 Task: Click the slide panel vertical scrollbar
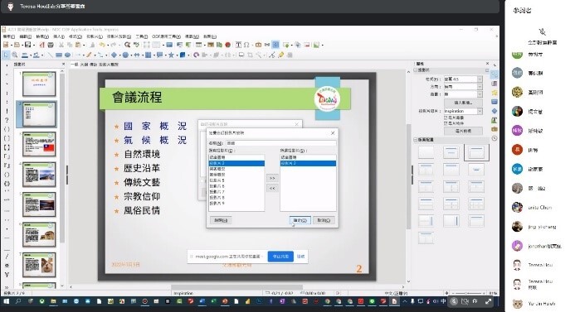click(62, 157)
